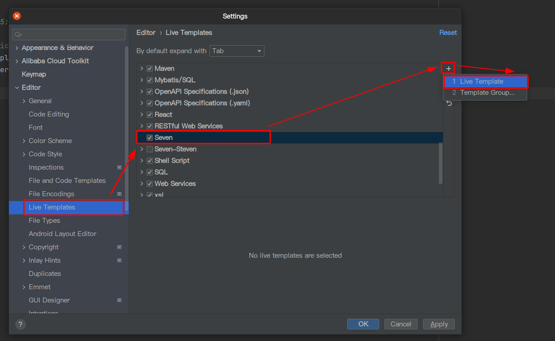Viewport: 555px width, 341px height.
Task: Collapse the Editor settings section
Action: pyautogui.click(x=17, y=88)
